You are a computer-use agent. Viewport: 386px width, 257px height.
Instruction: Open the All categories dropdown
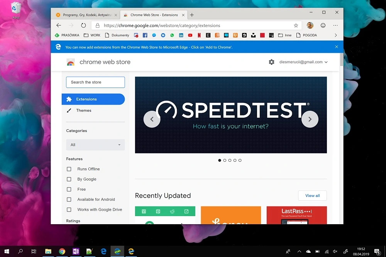click(x=95, y=145)
